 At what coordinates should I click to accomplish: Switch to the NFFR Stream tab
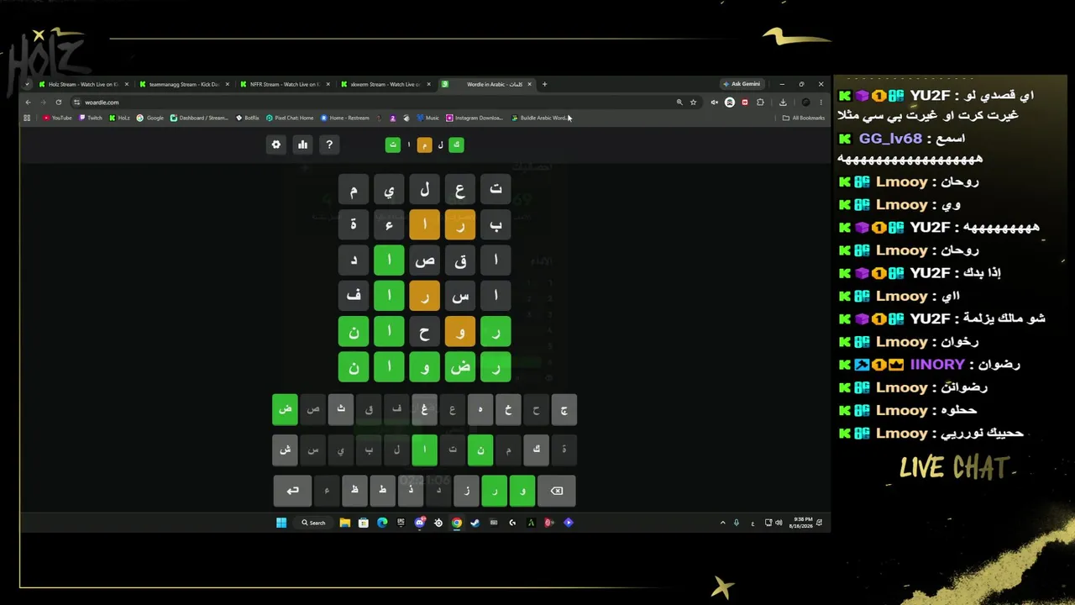[x=284, y=84]
